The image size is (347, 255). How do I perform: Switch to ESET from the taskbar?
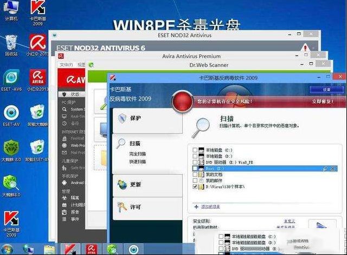[134, 249]
